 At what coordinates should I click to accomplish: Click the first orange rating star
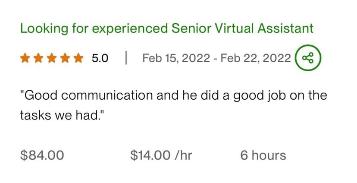pyautogui.click(x=25, y=58)
